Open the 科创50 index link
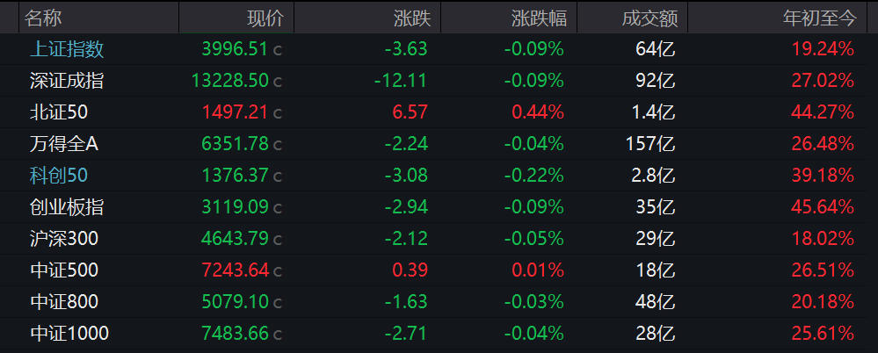This screenshot has height=353, width=878. tap(59, 176)
